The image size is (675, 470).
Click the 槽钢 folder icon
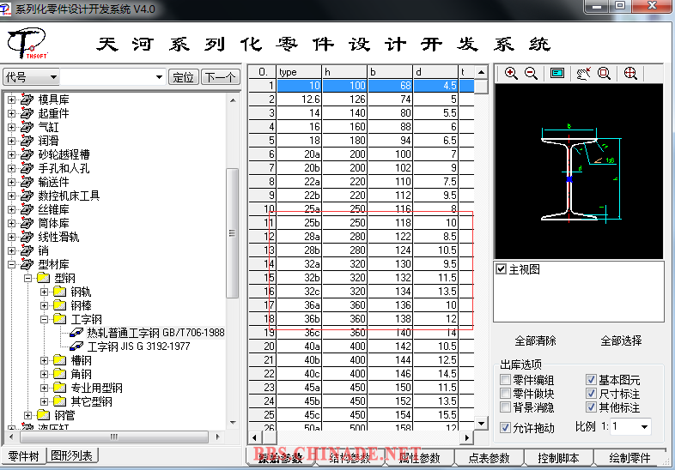click(x=60, y=360)
